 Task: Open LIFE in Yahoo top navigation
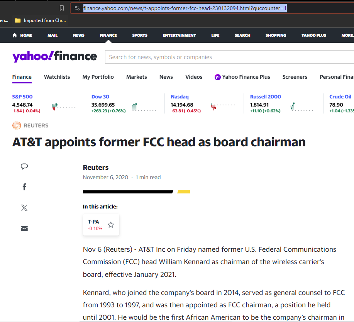tap(215, 35)
